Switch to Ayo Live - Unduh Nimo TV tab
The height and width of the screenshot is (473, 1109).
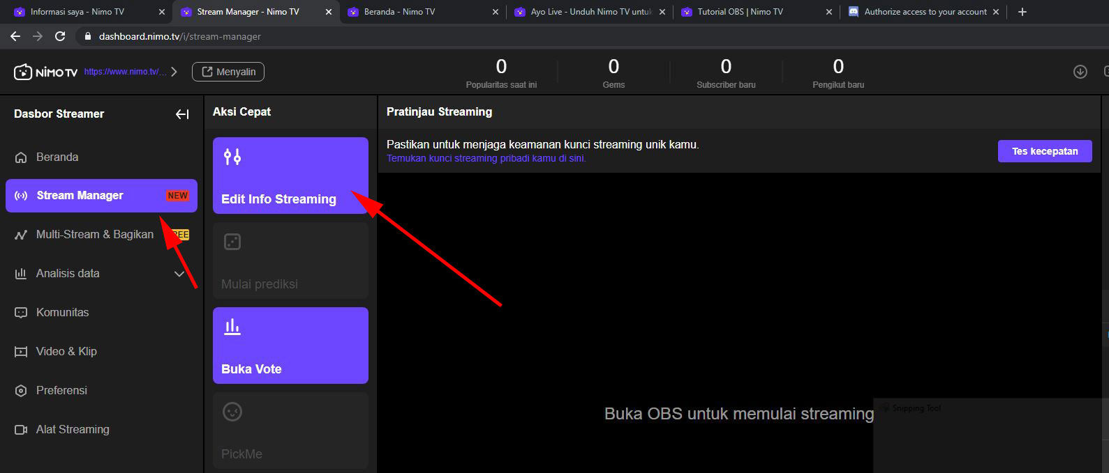click(x=591, y=12)
